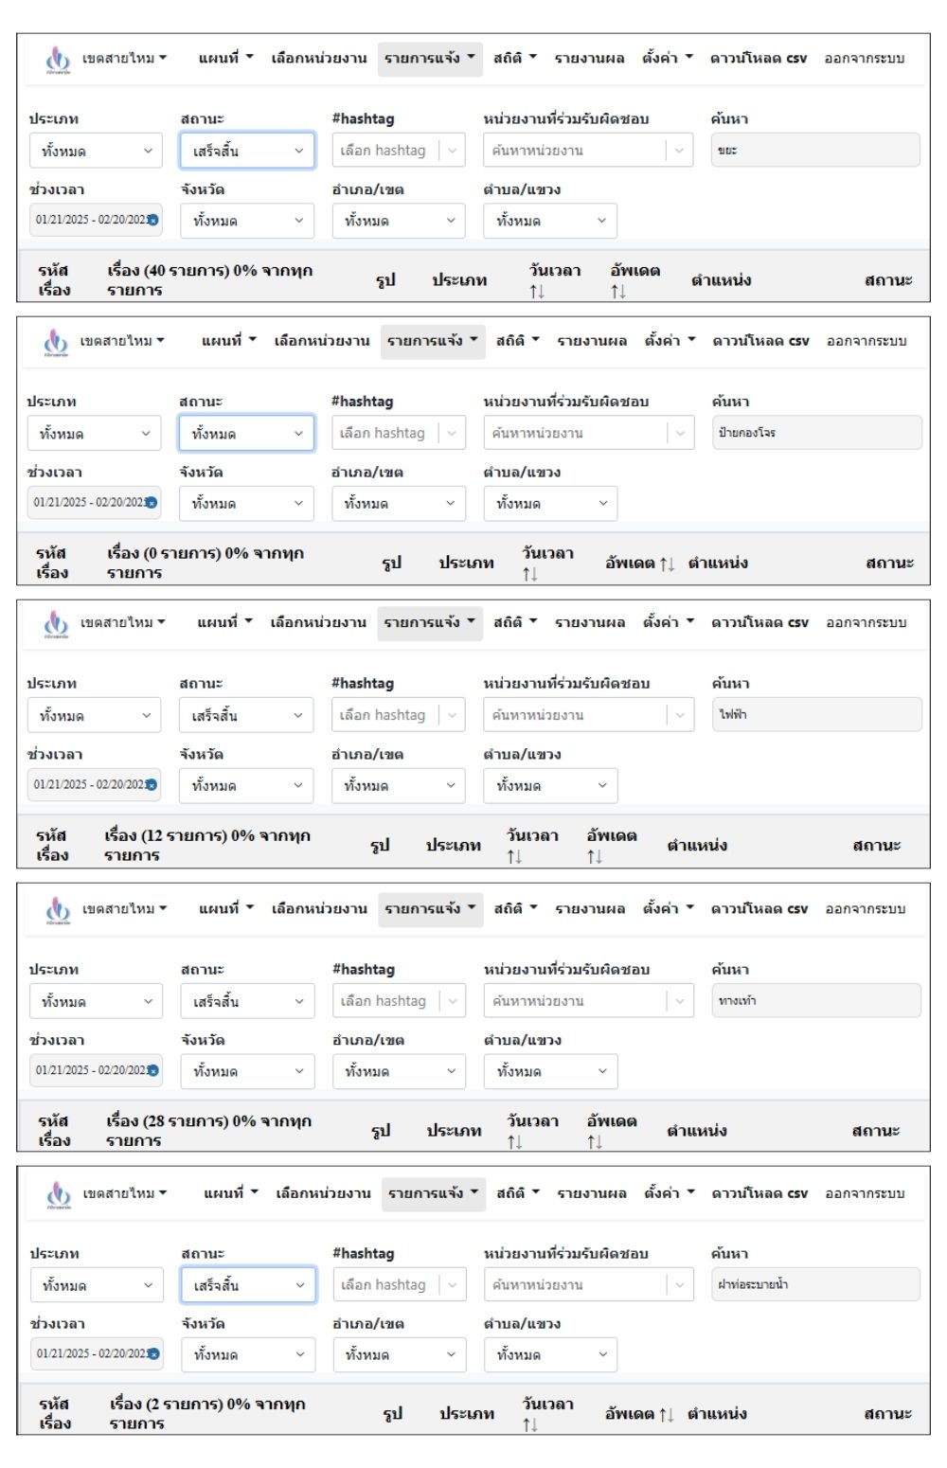This screenshot has width=947, height=1468.
Task: Open เขตสายไหม menu in the ไฟฟ้า panel
Action: pos(122,623)
